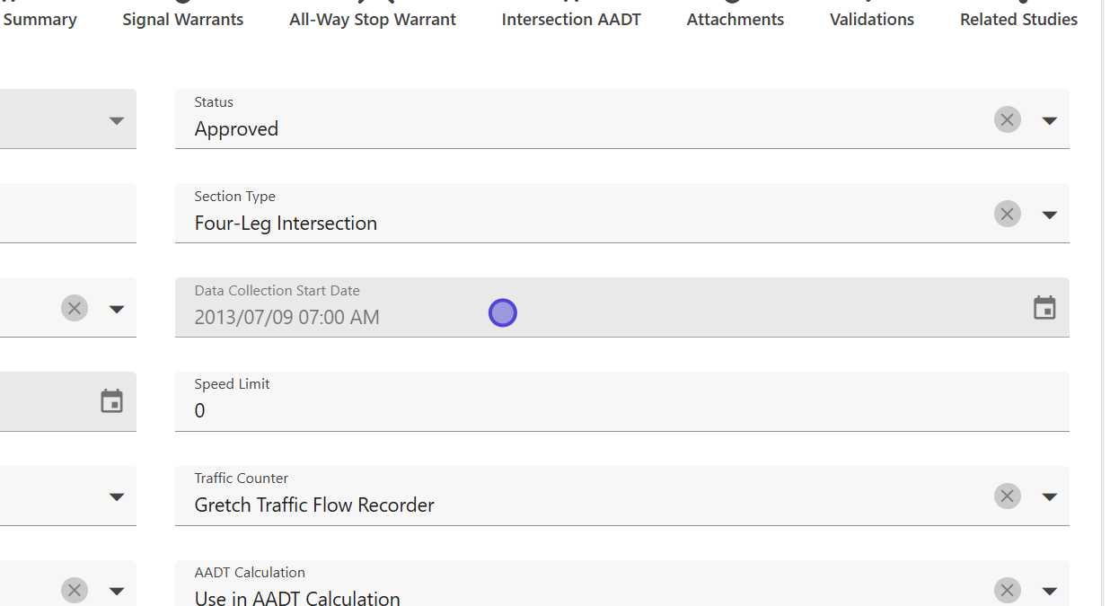Open the Data Collection Start Date calendar
1110x606 pixels.
[1044, 308]
